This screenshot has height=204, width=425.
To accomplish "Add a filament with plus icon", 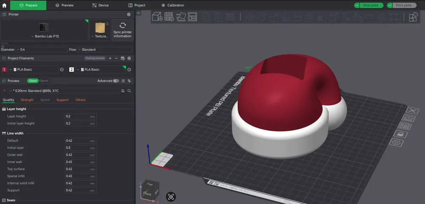I will [x=110, y=58].
